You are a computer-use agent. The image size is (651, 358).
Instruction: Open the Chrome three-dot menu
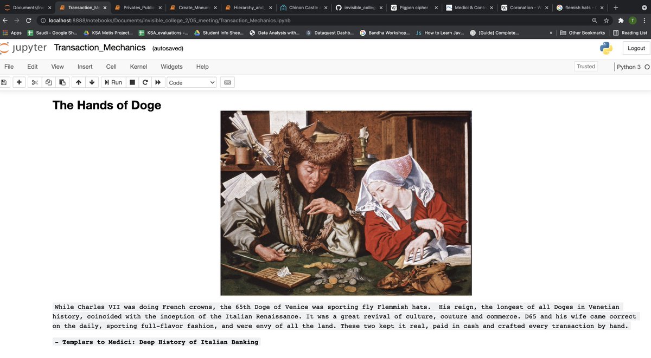(x=644, y=20)
